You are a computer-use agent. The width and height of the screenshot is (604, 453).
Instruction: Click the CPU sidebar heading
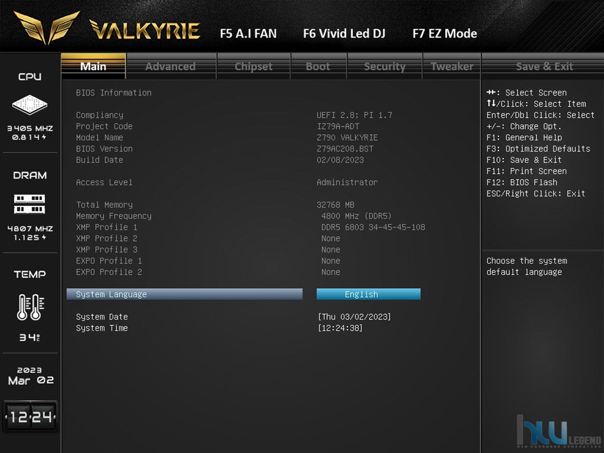point(30,76)
